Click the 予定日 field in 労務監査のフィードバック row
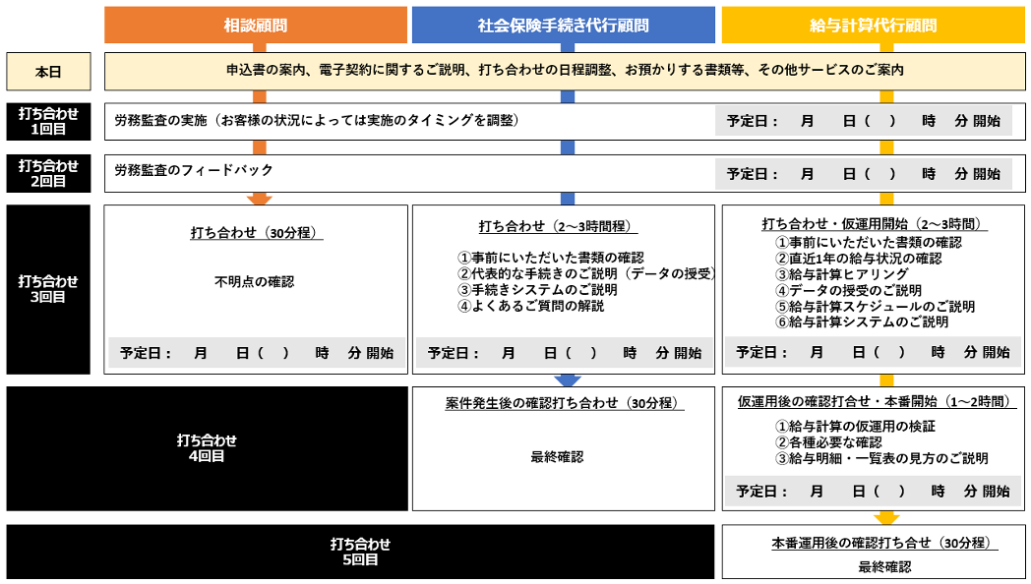 [x=864, y=174]
